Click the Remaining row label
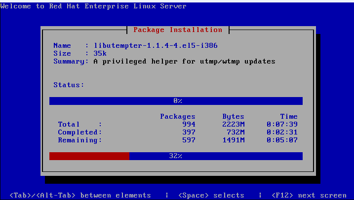The width and height of the screenshot is (354, 200). pyautogui.click(x=80, y=140)
